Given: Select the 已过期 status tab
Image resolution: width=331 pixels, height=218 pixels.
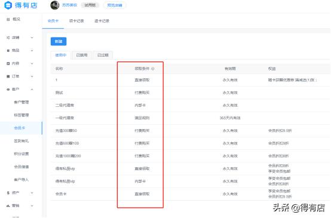Looking at the screenshot, I should (x=103, y=55).
